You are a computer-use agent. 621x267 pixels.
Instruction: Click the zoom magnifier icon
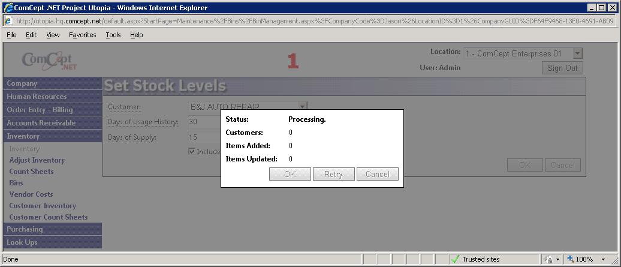pyautogui.click(x=569, y=259)
